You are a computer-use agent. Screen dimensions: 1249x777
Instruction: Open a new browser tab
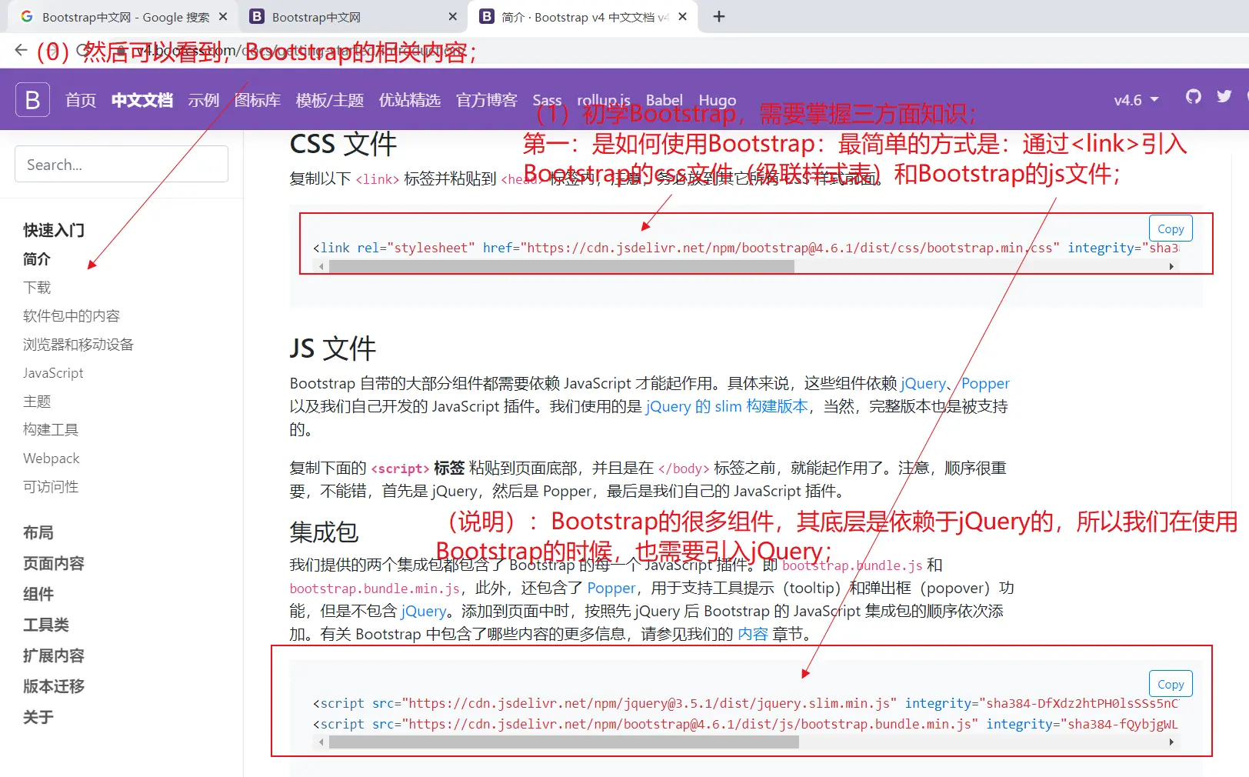coord(719,16)
